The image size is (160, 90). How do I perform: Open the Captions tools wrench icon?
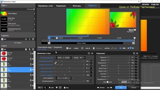point(33,39)
